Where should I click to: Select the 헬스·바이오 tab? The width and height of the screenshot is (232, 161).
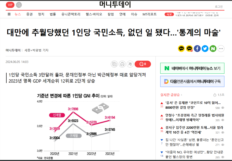(94, 14)
